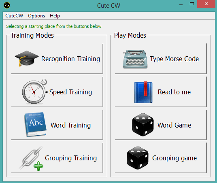Click the blue bookmarked book icon
Image resolution: width=217 pixels, height=183 pixels.
tap(143, 92)
